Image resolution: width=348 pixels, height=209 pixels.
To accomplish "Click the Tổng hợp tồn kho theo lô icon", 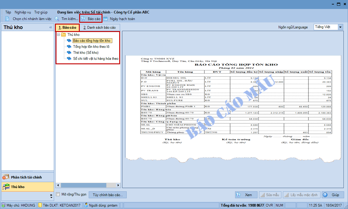I will (x=69, y=47).
